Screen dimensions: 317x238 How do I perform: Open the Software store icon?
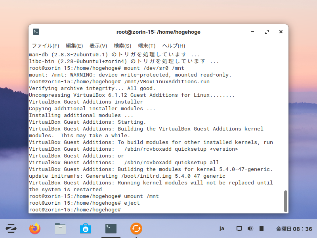point(86,228)
